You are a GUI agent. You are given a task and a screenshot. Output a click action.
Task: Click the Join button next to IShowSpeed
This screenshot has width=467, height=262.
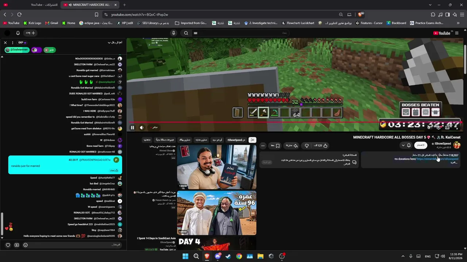[x=421, y=145]
